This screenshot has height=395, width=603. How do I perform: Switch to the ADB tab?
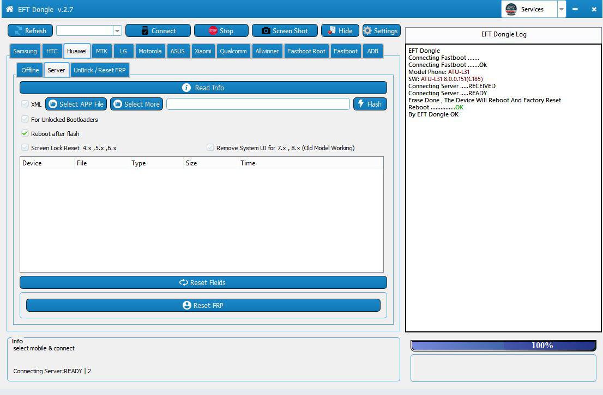coord(372,51)
